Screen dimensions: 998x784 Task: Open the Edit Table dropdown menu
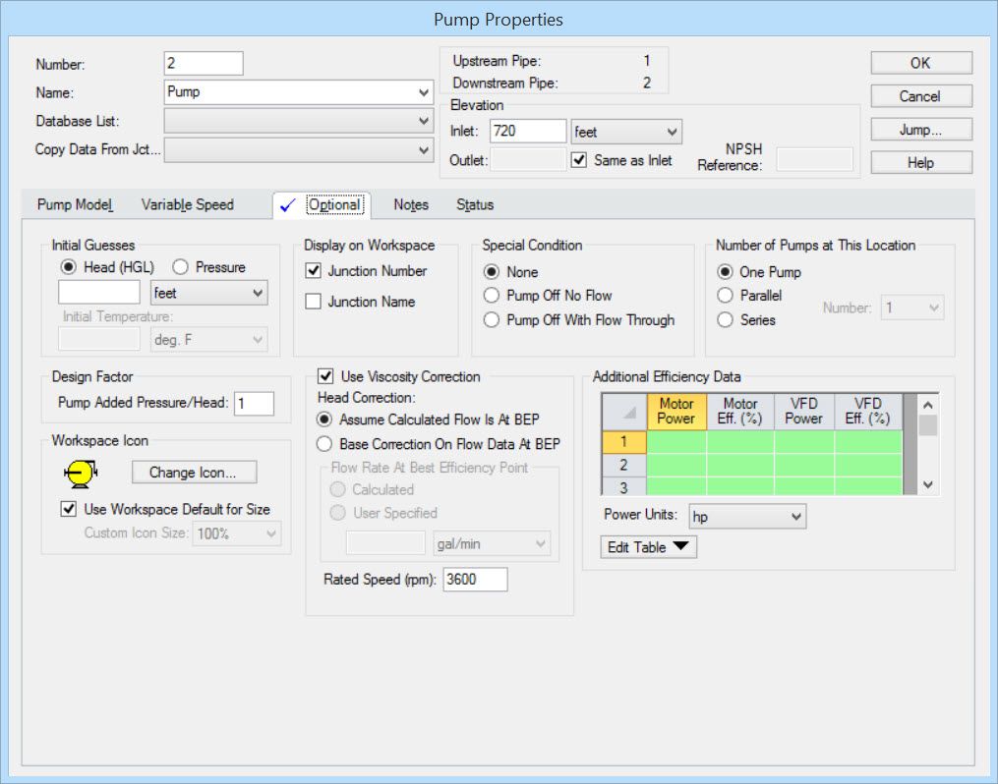pos(648,547)
